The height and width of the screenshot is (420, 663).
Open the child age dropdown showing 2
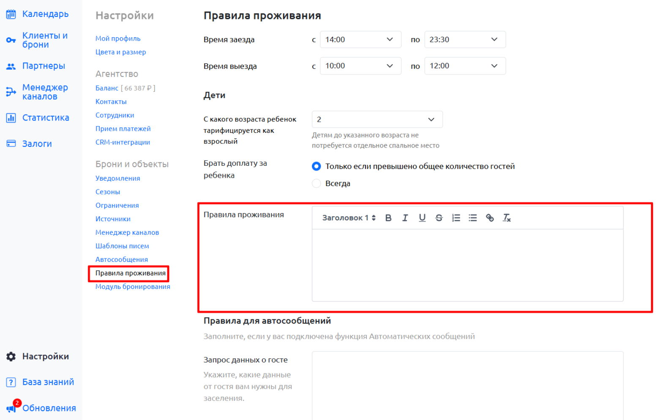[x=377, y=119]
